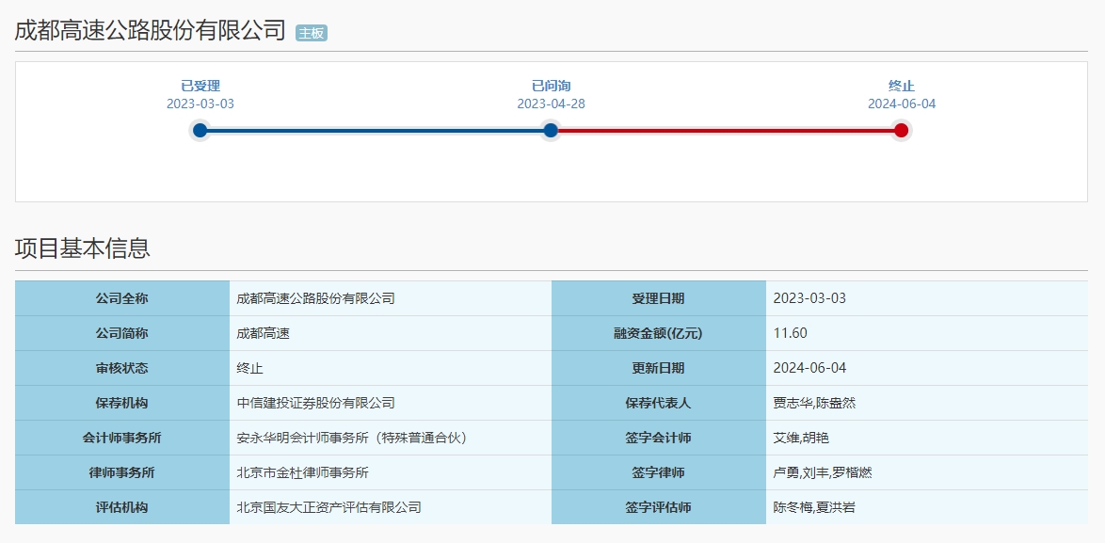
Task: Select the 已受理 stage label
Action: [200, 86]
